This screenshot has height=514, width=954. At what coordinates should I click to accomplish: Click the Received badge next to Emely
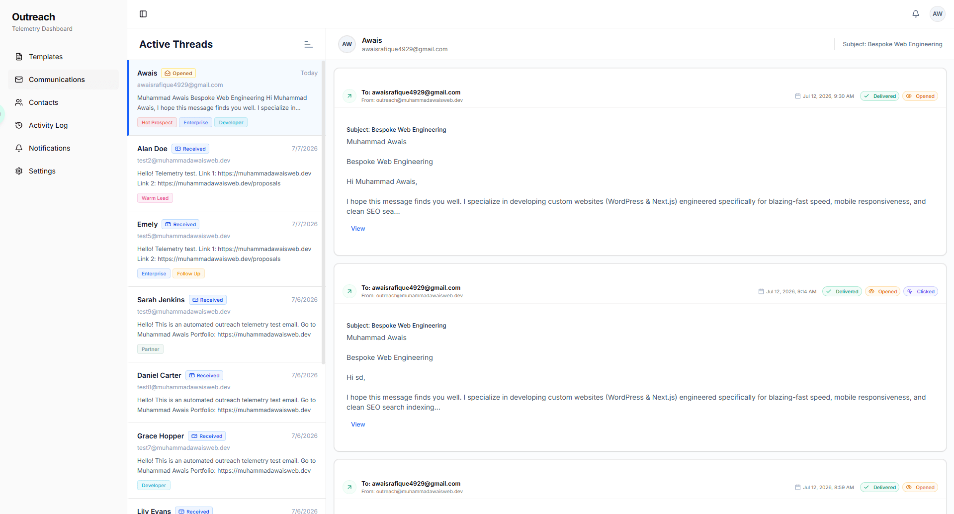181,224
